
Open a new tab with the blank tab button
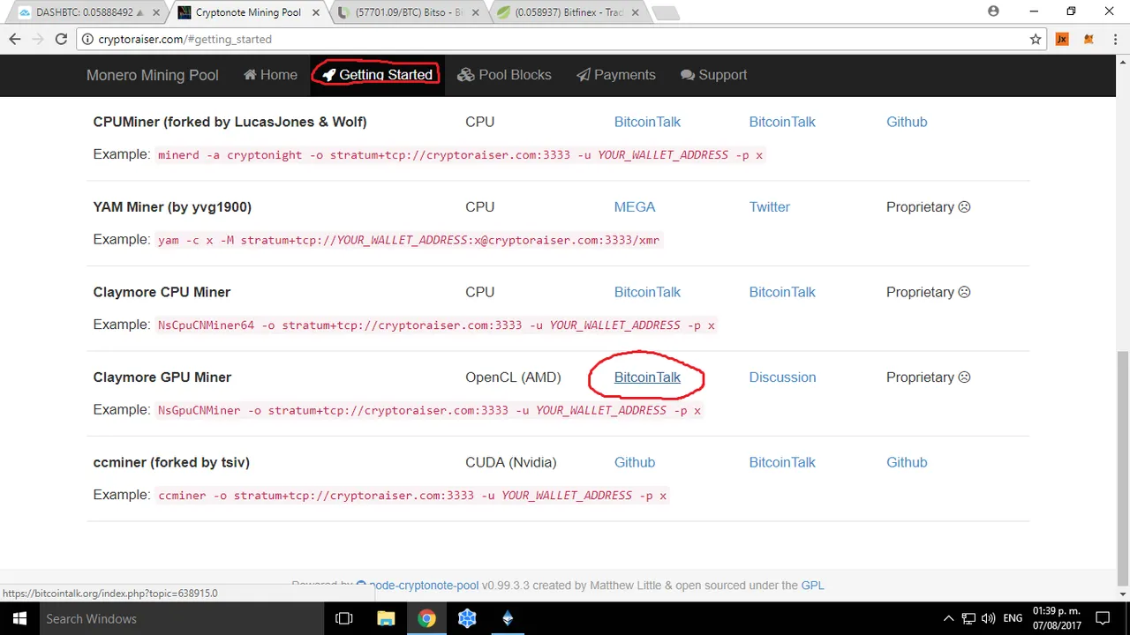pyautogui.click(x=665, y=13)
